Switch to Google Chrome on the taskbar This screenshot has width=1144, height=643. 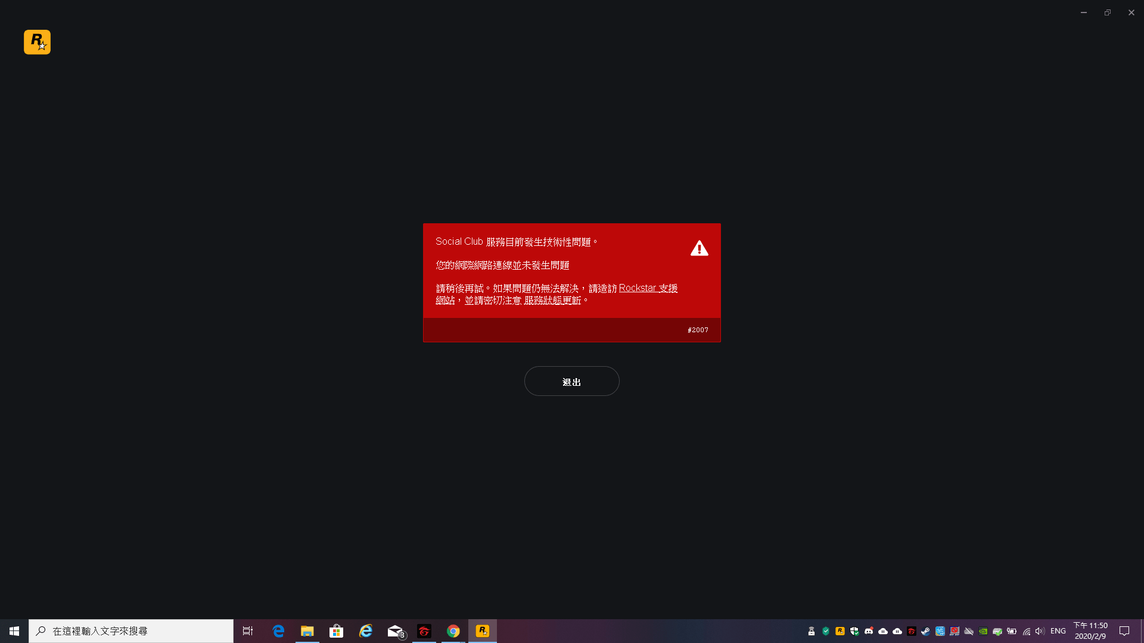[x=453, y=631]
